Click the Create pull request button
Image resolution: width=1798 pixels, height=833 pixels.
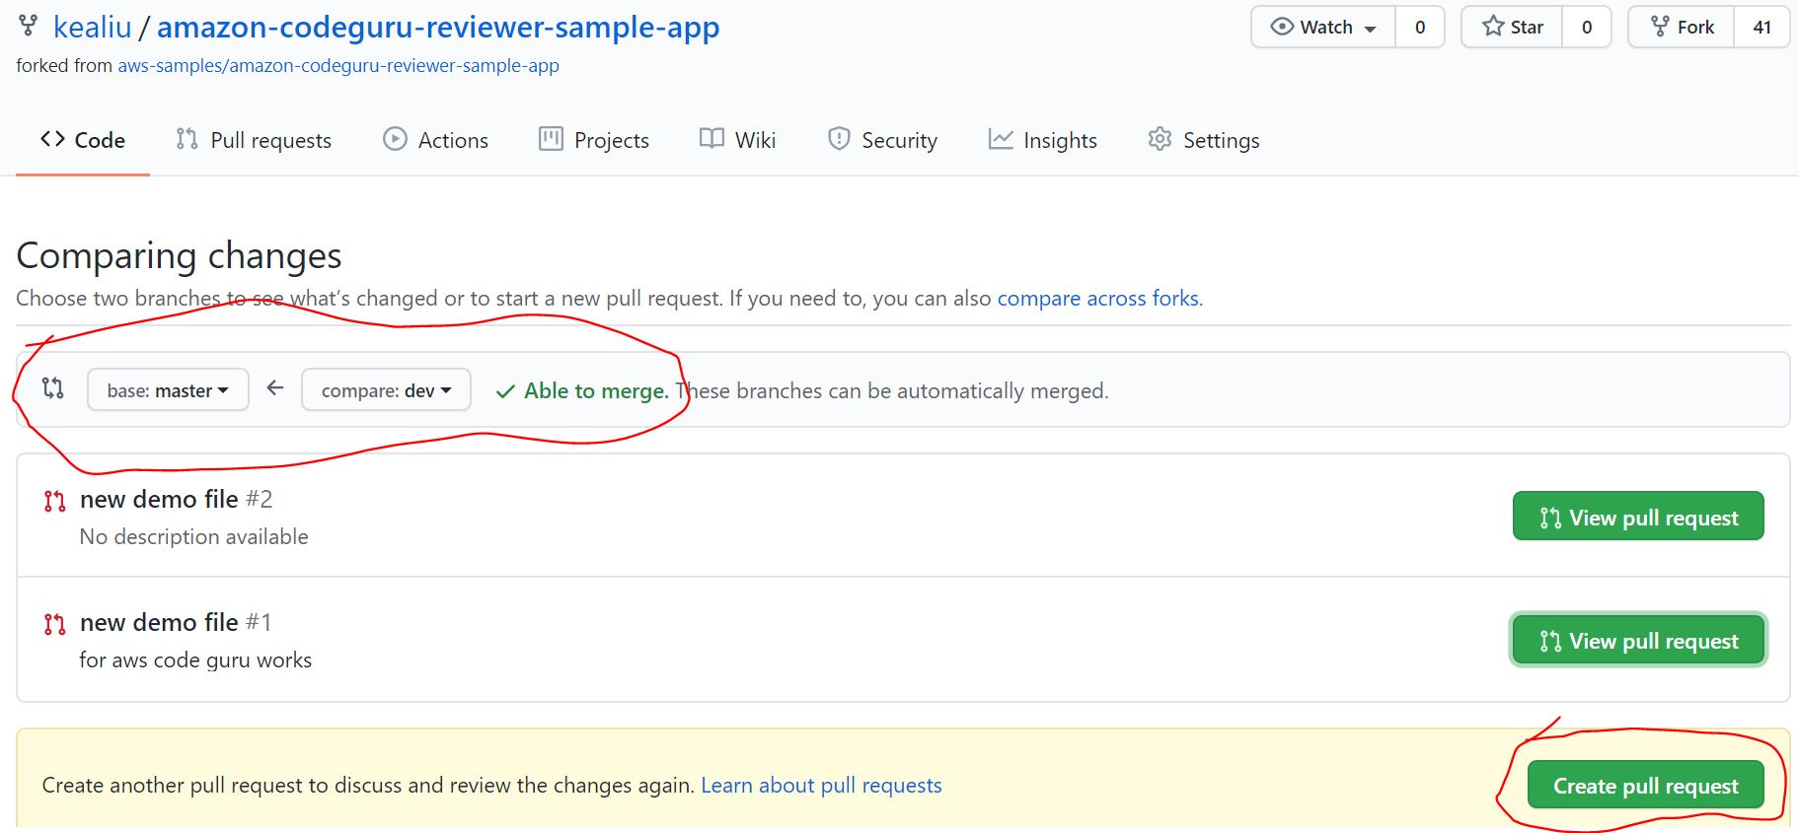(1645, 785)
